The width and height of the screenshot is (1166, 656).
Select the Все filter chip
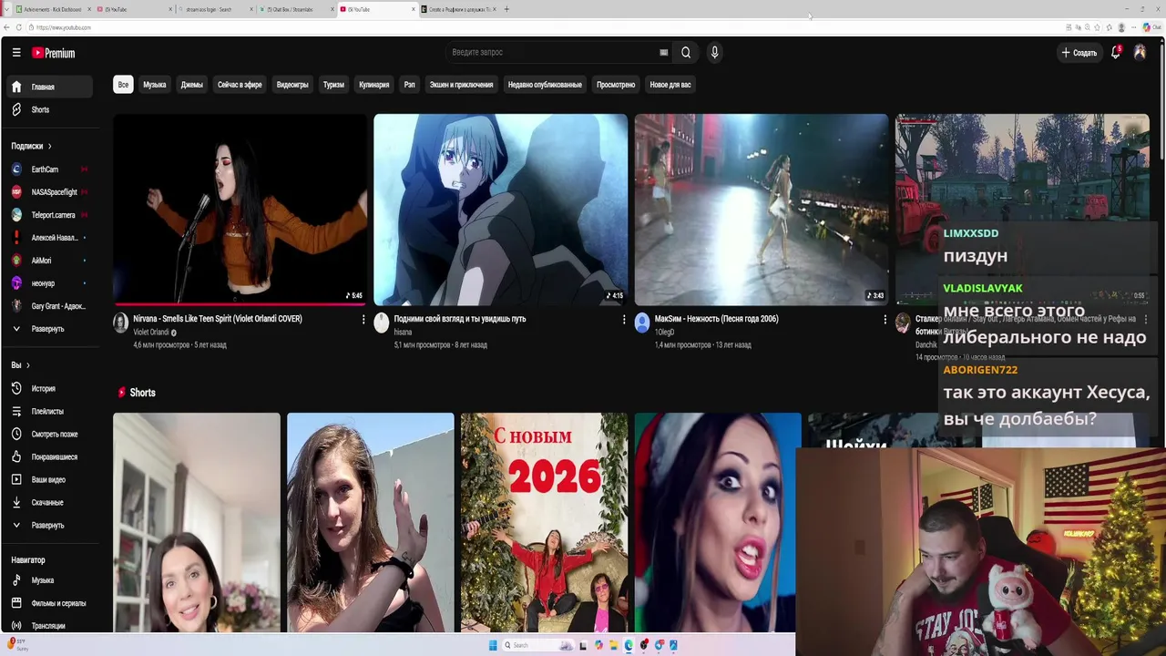pos(123,85)
